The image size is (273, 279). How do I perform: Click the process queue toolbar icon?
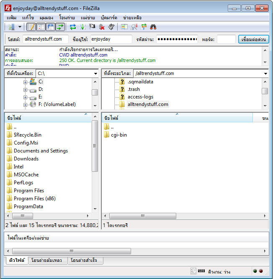click(x=82, y=27)
